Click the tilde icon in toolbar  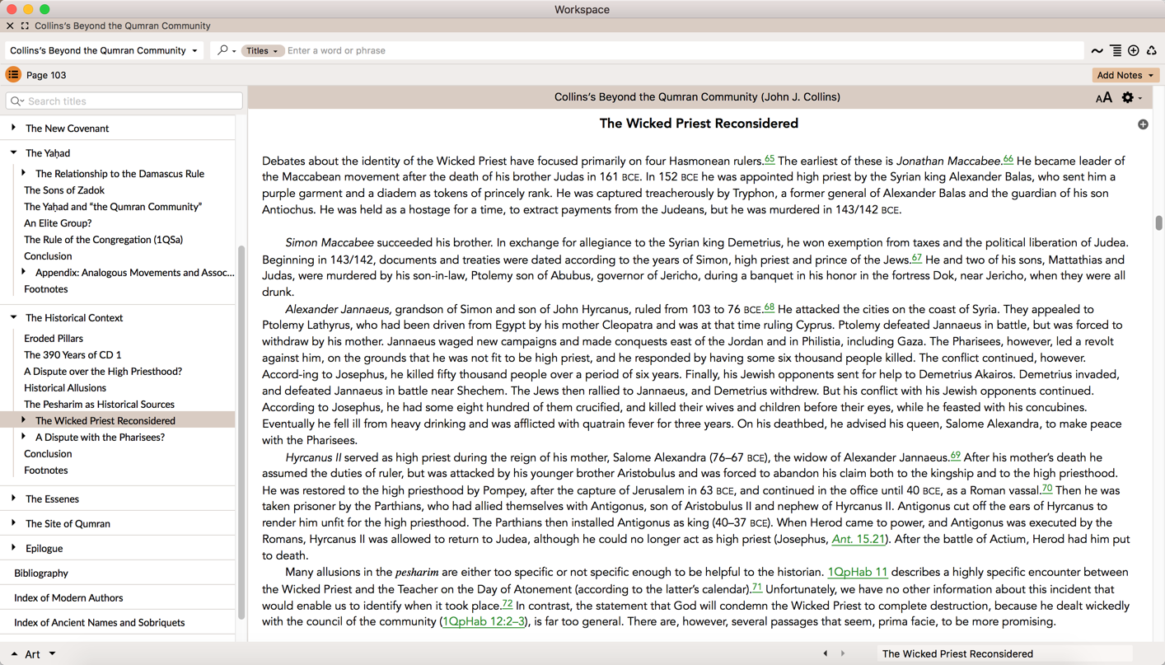point(1097,51)
